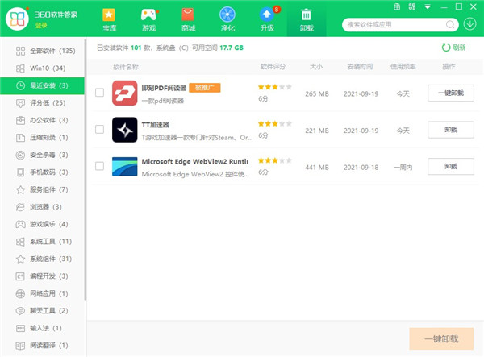Sort by 使用频率 column header
The width and height of the screenshot is (484, 357).
click(403, 67)
